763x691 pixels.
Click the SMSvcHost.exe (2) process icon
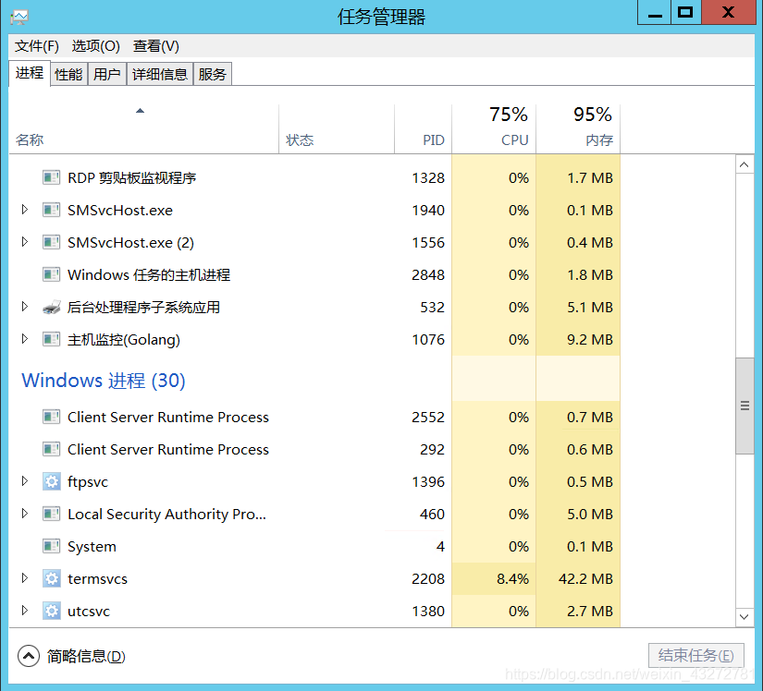pos(51,242)
